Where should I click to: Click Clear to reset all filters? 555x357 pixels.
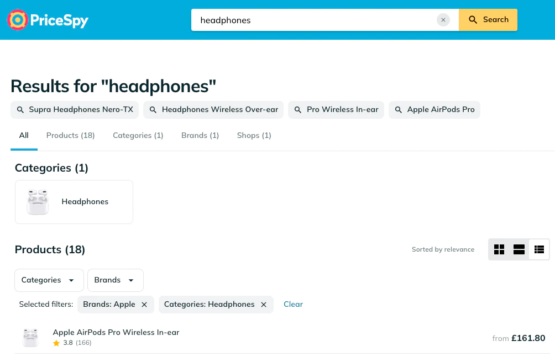293,305
